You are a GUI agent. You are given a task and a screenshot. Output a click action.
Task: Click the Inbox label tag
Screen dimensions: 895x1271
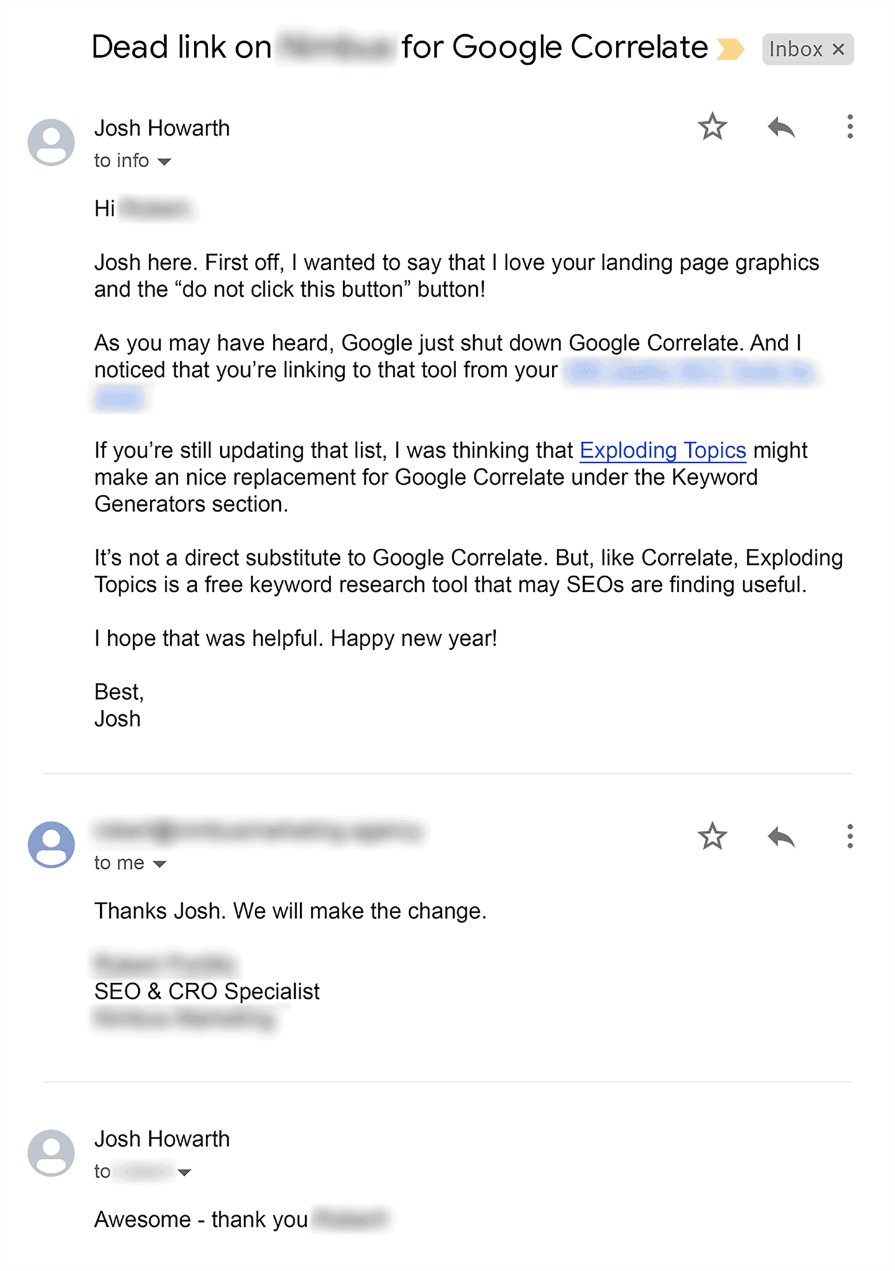(796, 49)
